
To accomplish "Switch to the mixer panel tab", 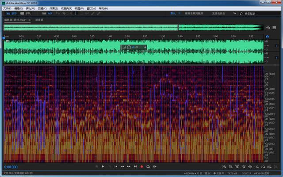I will pyautogui.click(x=39, y=20).
